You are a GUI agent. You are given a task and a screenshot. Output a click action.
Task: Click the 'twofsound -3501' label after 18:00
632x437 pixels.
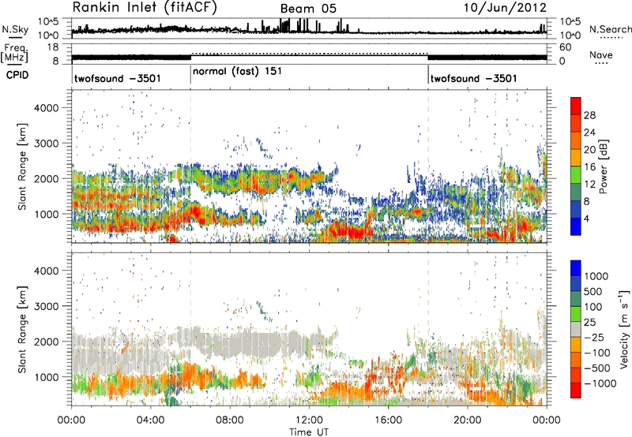473,78
